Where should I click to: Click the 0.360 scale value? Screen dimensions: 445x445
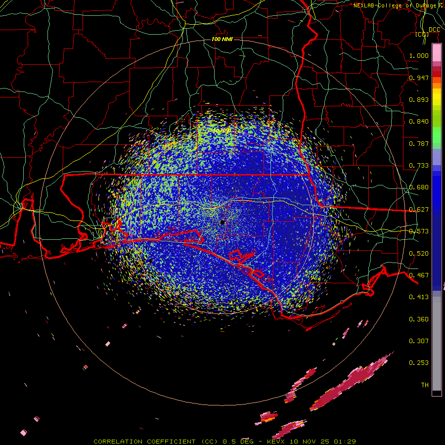[419, 319]
